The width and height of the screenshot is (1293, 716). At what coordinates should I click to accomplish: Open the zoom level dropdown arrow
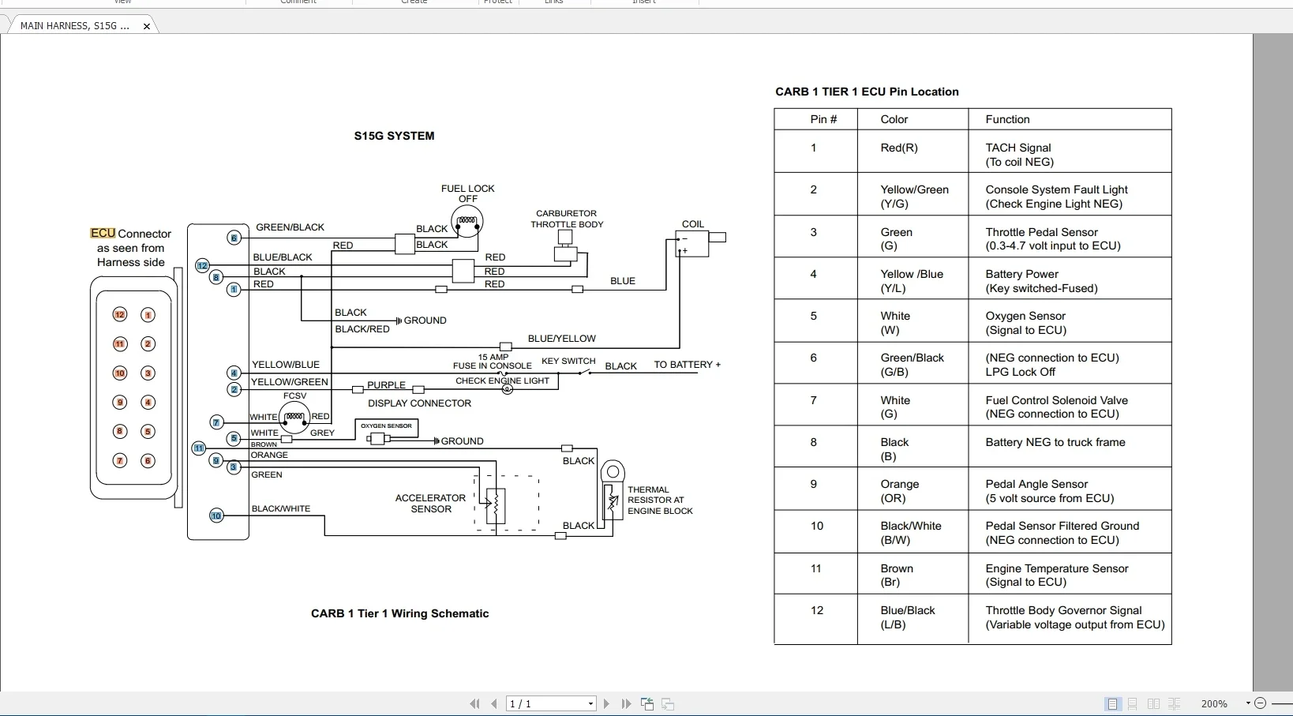[1247, 703]
